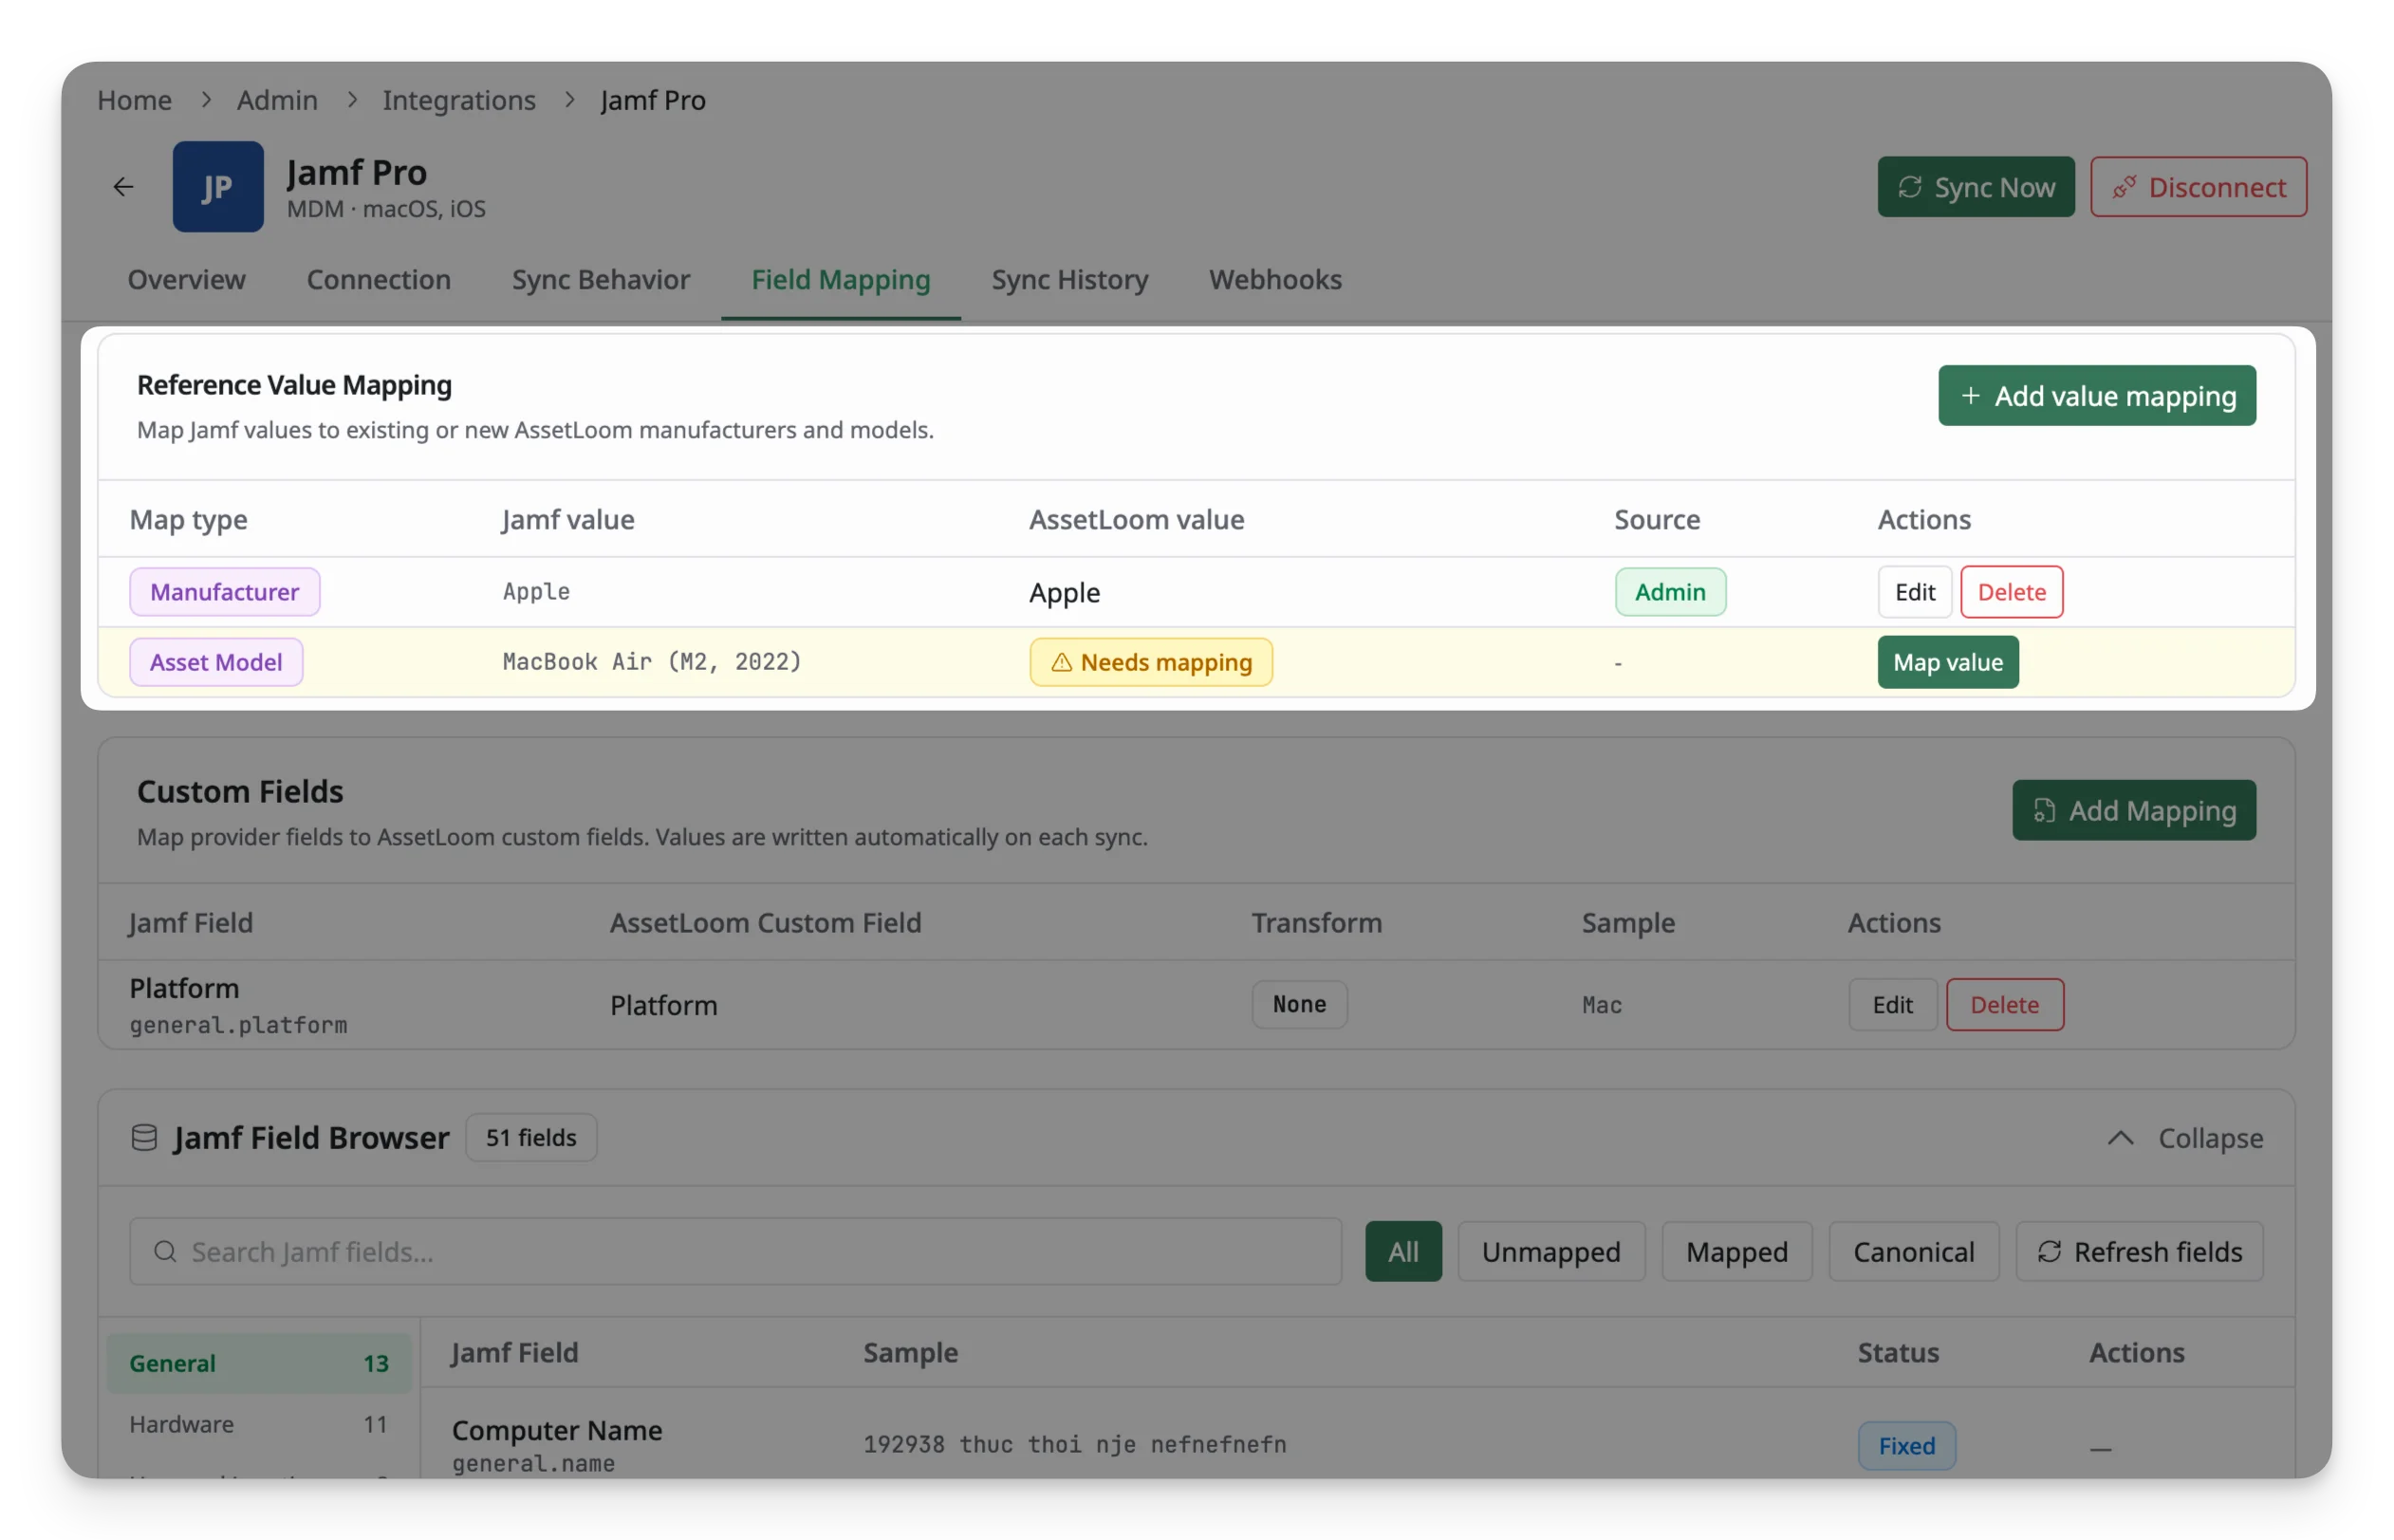Click the back arrow beside Jamf Pro logo
Viewport: 2394px width, 1540px height.
(x=123, y=186)
